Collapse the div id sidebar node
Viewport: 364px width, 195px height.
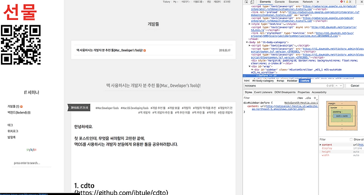pyautogui.click(x=252, y=69)
